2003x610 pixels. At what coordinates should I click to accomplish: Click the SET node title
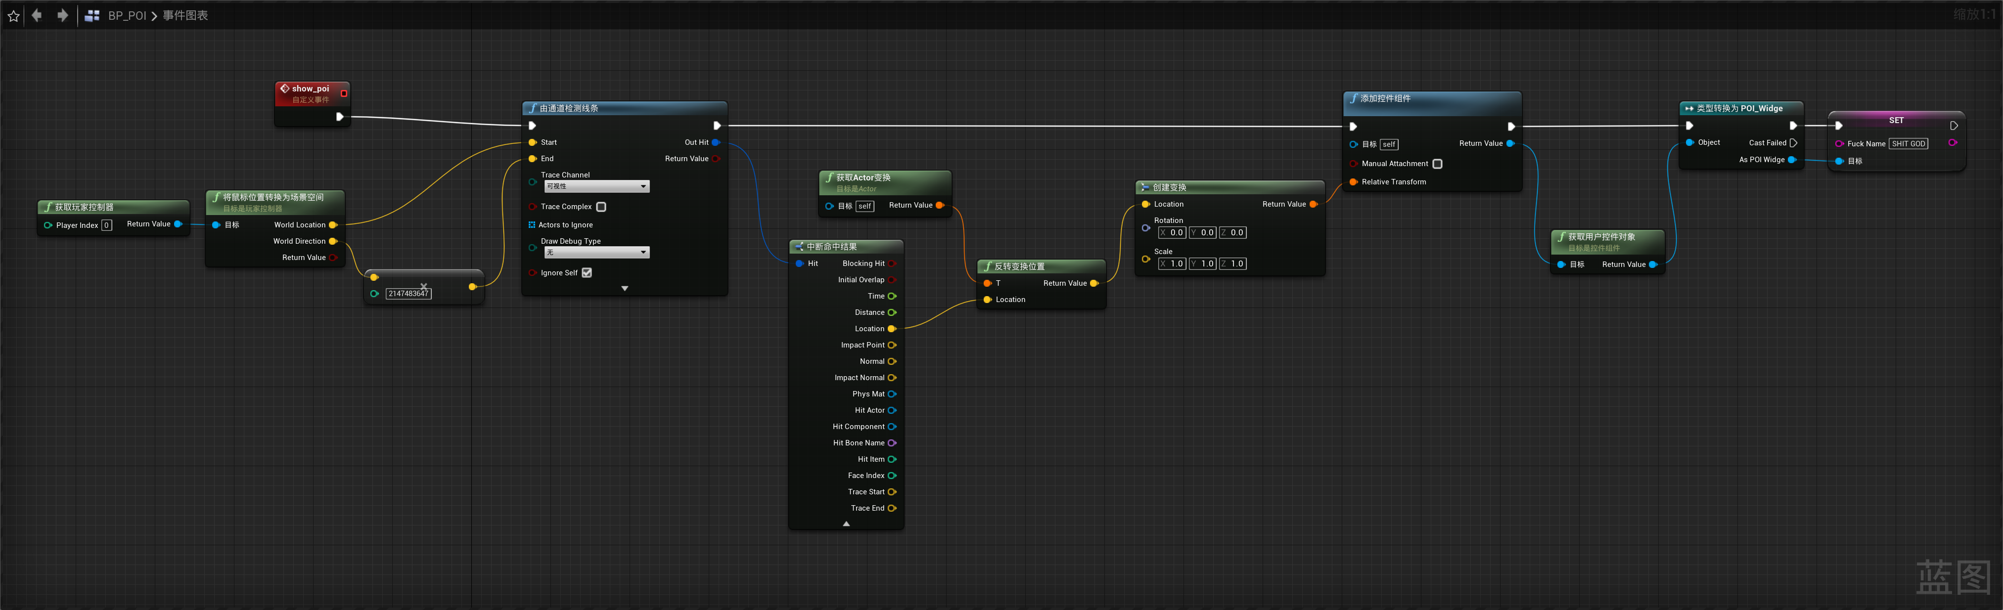point(1896,121)
